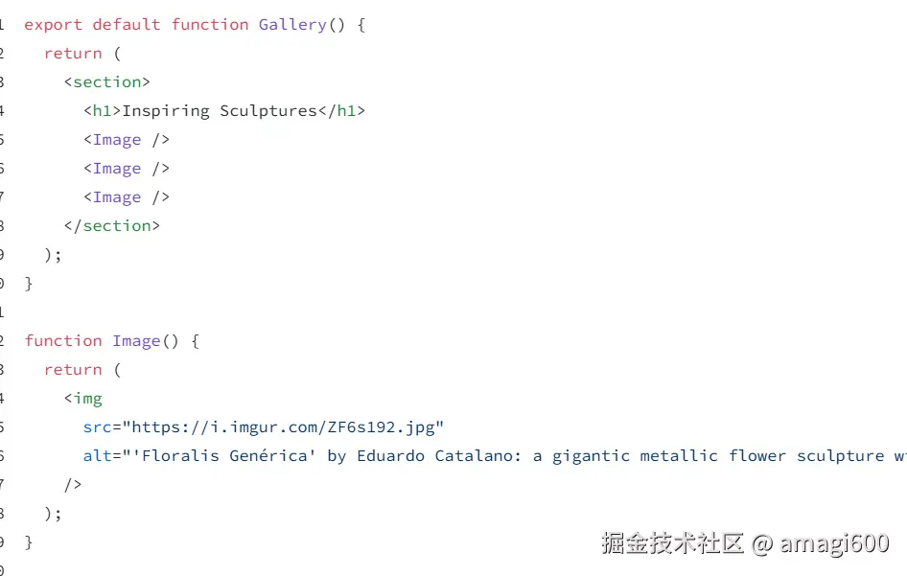Click the imgur URL string
This screenshot has height=576, width=907.
tap(288, 427)
